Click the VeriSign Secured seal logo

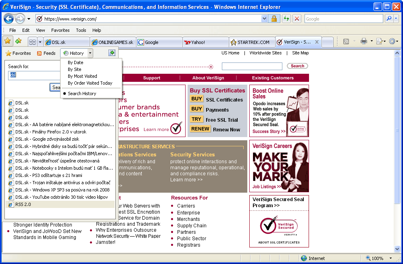[279, 226]
